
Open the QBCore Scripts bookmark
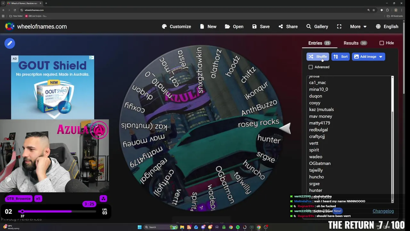36,16
